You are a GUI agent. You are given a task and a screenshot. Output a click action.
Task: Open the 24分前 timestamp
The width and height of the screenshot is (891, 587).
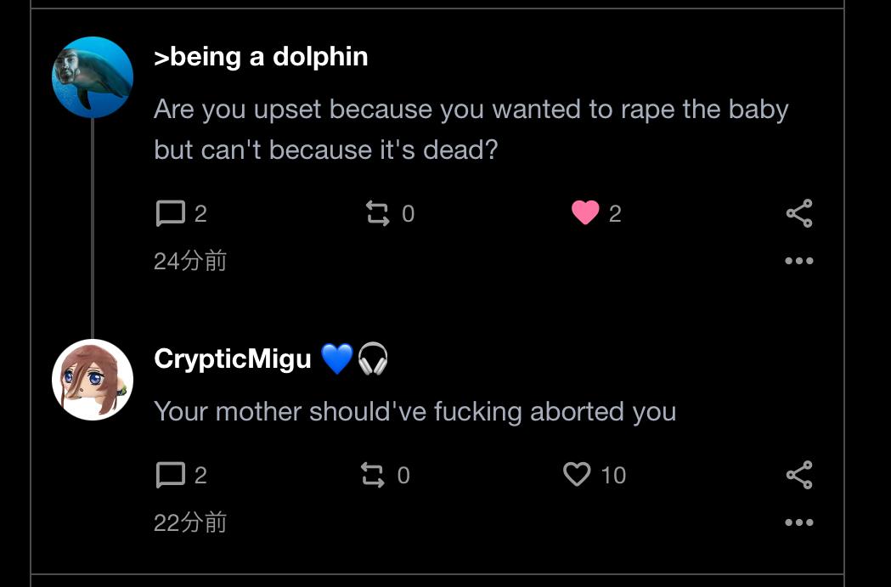[x=190, y=261]
